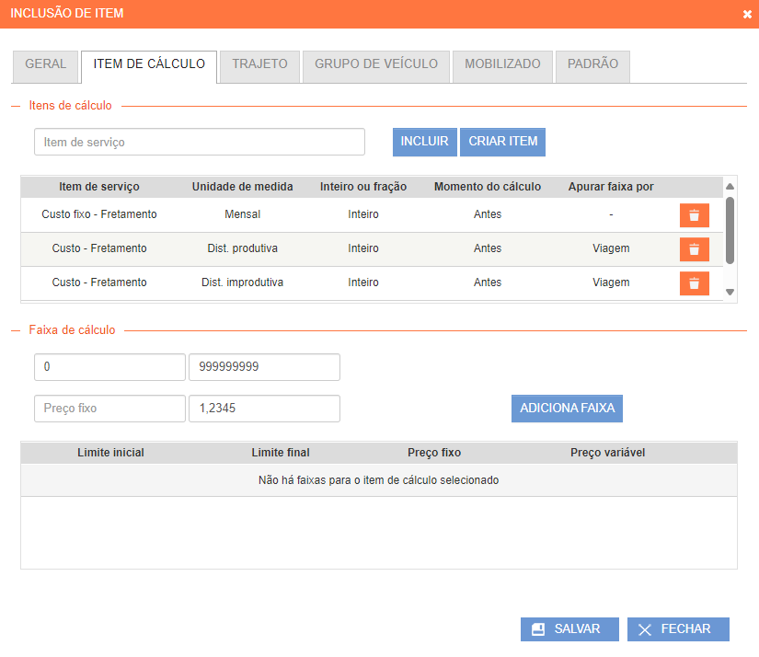
Task: Save the item with SALVAR
Action: pyautogui.click(x=569, y=629)
